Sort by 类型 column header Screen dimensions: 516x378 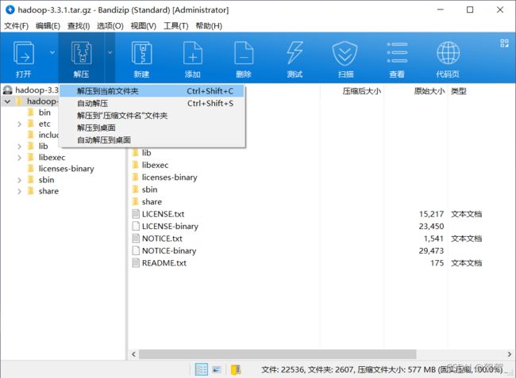(458, 91)
